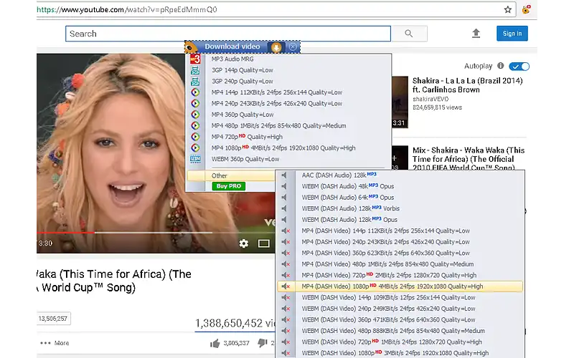
Task: Open Shakira La La La (Brazil 2014) video link
Action: 468,85
